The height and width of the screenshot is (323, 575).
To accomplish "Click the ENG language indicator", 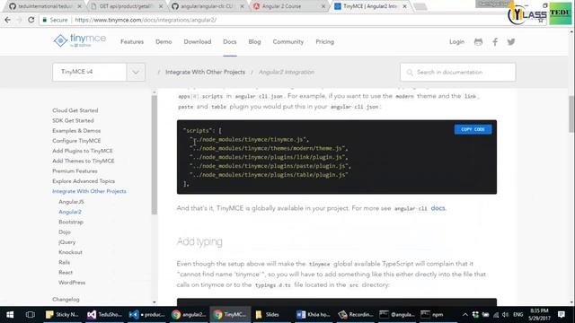I will point(518,315).
